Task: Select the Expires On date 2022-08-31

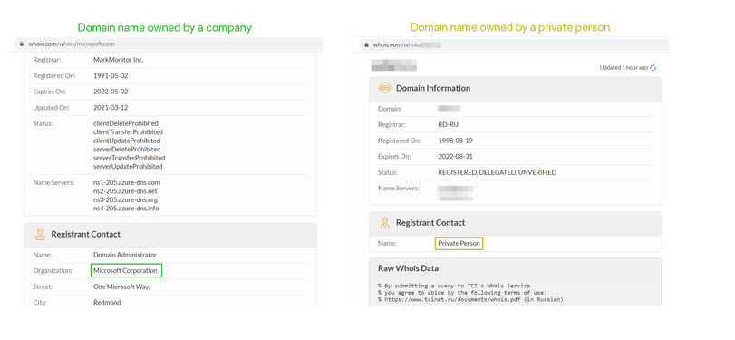Action: click(x=456, y=157)
